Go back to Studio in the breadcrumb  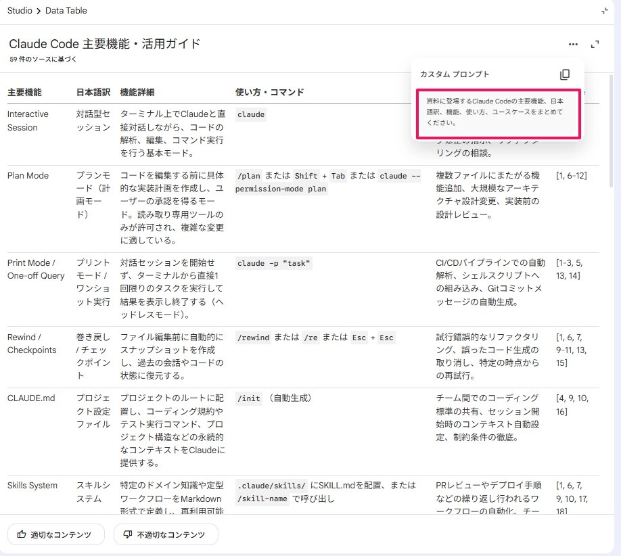click(x=20, y=11)
